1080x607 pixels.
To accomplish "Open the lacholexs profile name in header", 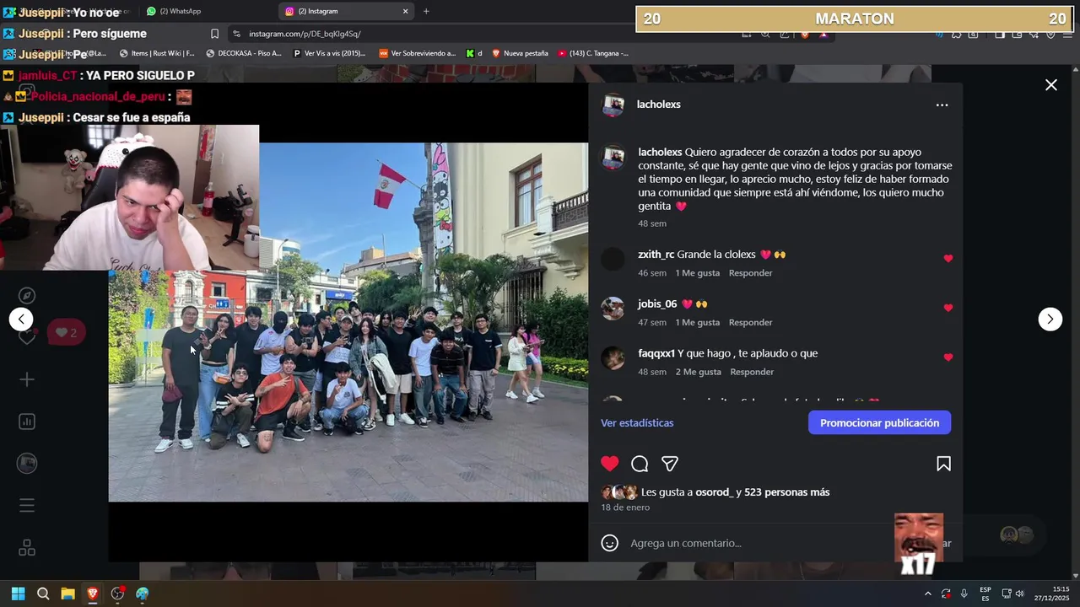I will 658,105.
